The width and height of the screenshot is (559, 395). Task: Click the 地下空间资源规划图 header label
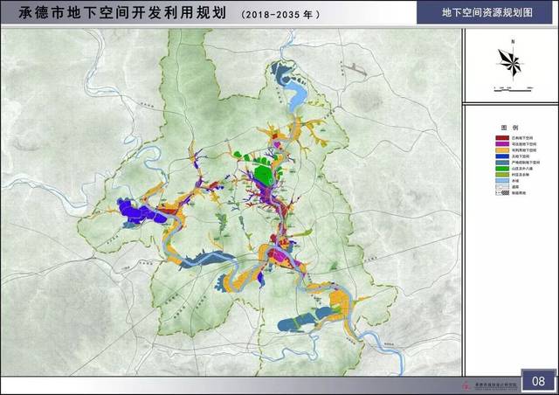point(487,12)
